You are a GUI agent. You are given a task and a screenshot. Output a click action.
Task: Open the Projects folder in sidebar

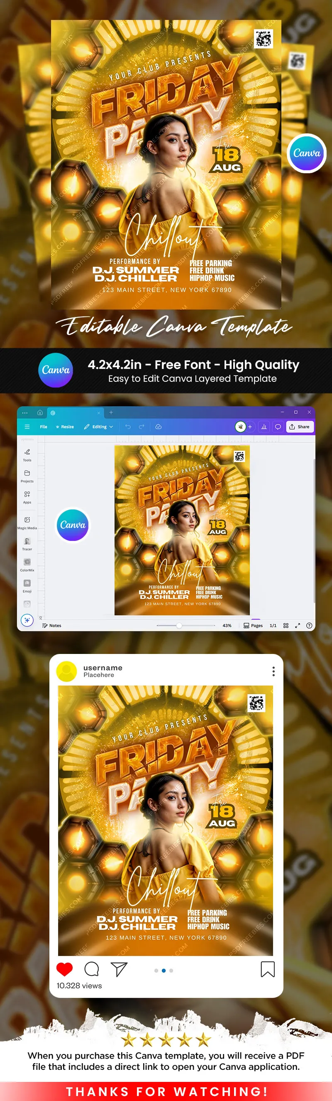pos(27,475)
